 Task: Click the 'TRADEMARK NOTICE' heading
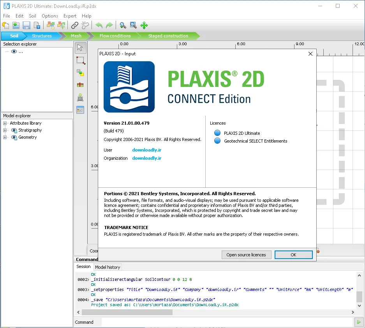pos(126,227)
